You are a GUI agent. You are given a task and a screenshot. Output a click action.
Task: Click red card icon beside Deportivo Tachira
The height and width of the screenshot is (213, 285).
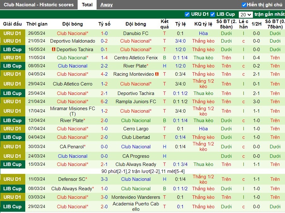click(x=53, y=49)
